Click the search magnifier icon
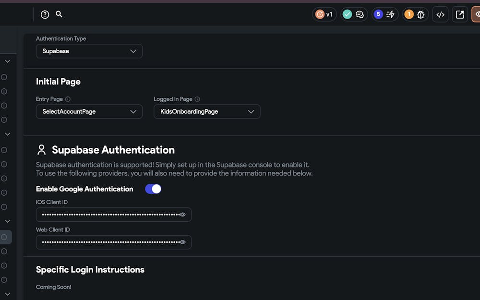This screenshot has width=480, height=300. click(x=59, y=14)
